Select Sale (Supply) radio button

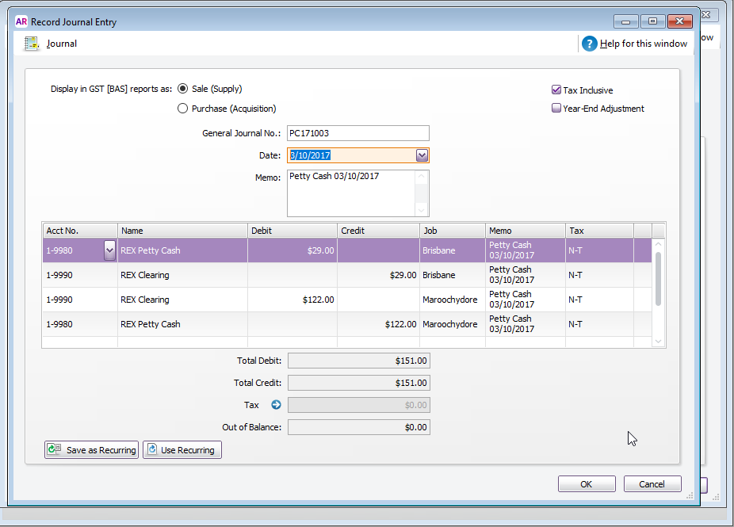tap(182, 89)
